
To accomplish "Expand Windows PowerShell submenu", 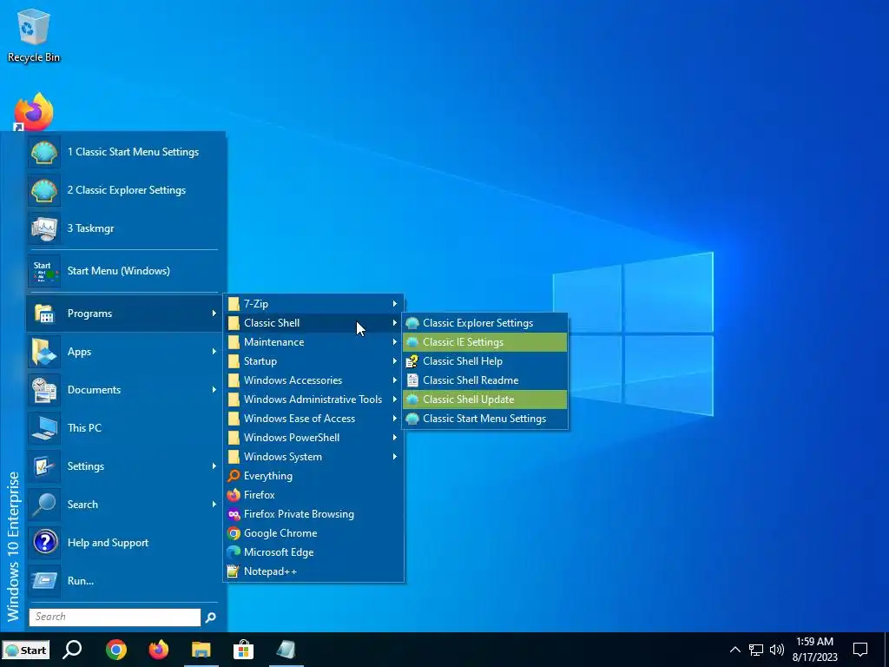I will point(314,438).
